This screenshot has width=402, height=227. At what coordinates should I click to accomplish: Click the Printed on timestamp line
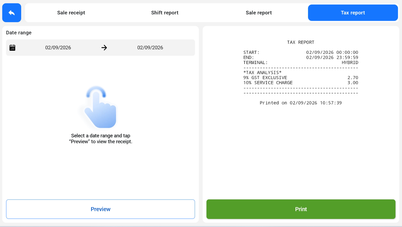[x=301, y=103]
